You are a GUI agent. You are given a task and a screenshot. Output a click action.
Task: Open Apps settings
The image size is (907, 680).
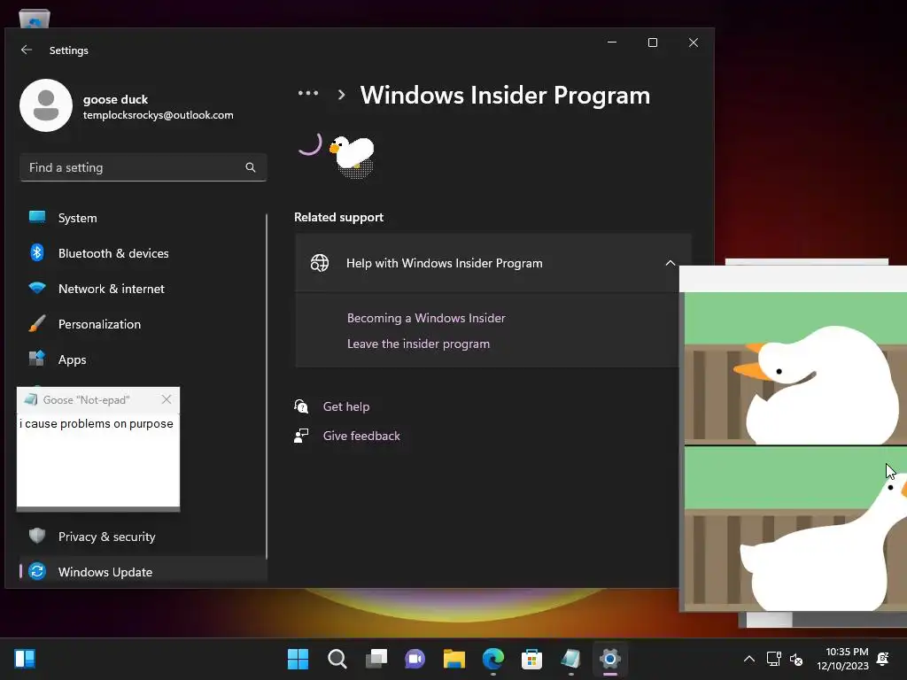[143, 359]
